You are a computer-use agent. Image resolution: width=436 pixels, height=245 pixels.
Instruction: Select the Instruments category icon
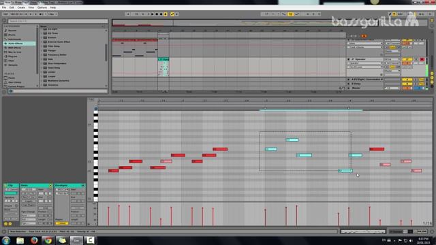coord(5,39)
